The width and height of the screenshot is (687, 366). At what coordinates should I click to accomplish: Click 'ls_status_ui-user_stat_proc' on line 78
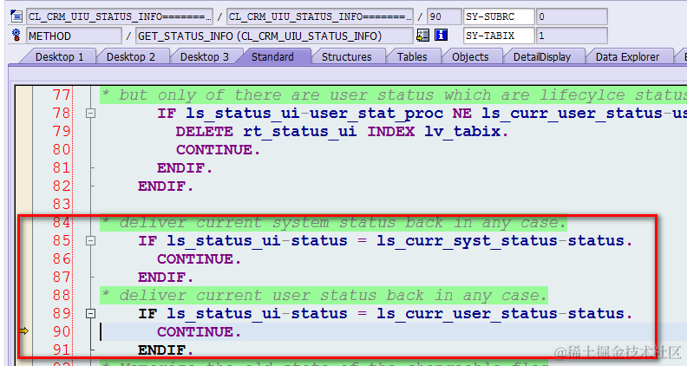[x=314, y=114]
